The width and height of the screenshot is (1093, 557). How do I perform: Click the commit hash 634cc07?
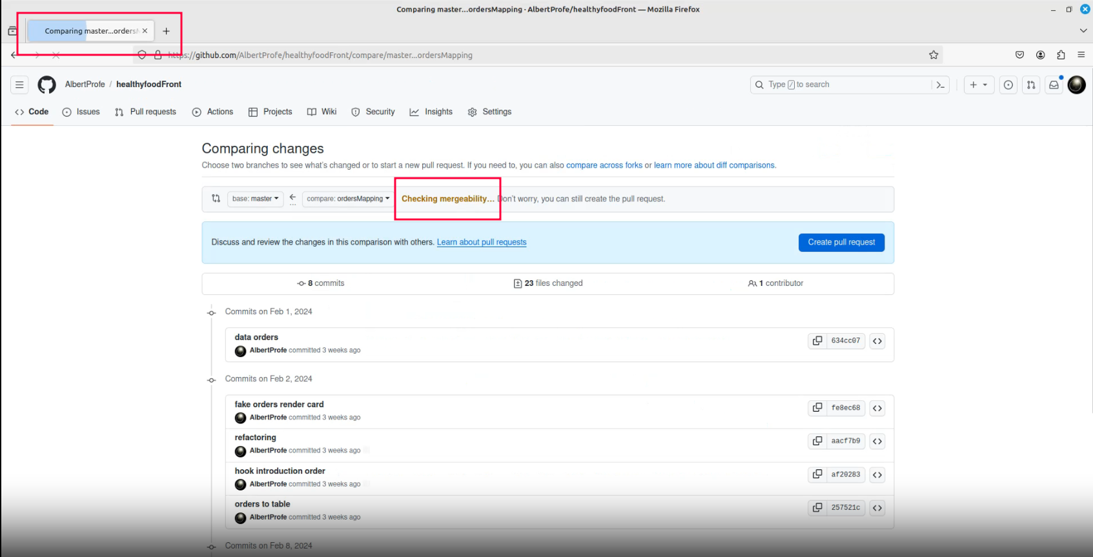coord(845,341)
